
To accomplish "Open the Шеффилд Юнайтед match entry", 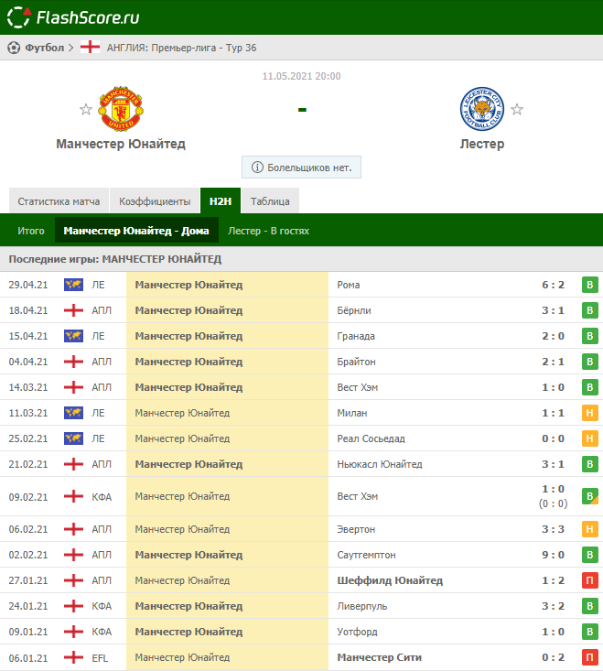I will (x=302, y=580).
